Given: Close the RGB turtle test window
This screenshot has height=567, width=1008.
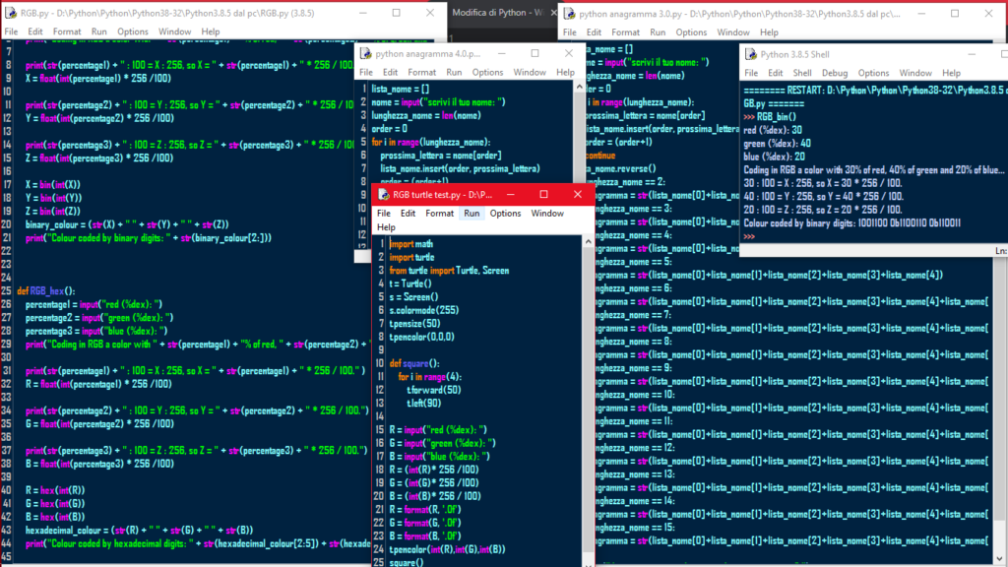Looking at the screenshot, I should pyautogui.click(x=577, y=194).
